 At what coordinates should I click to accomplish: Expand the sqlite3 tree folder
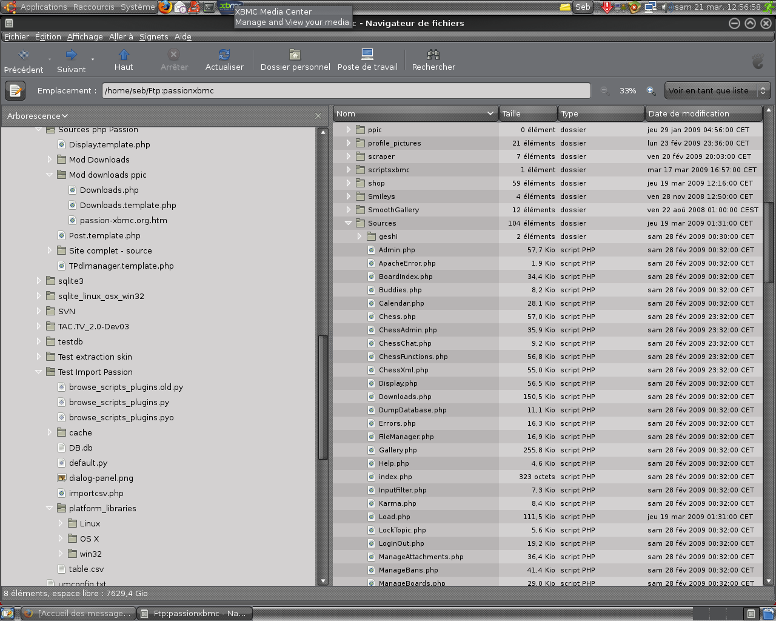tap(39, 281)
